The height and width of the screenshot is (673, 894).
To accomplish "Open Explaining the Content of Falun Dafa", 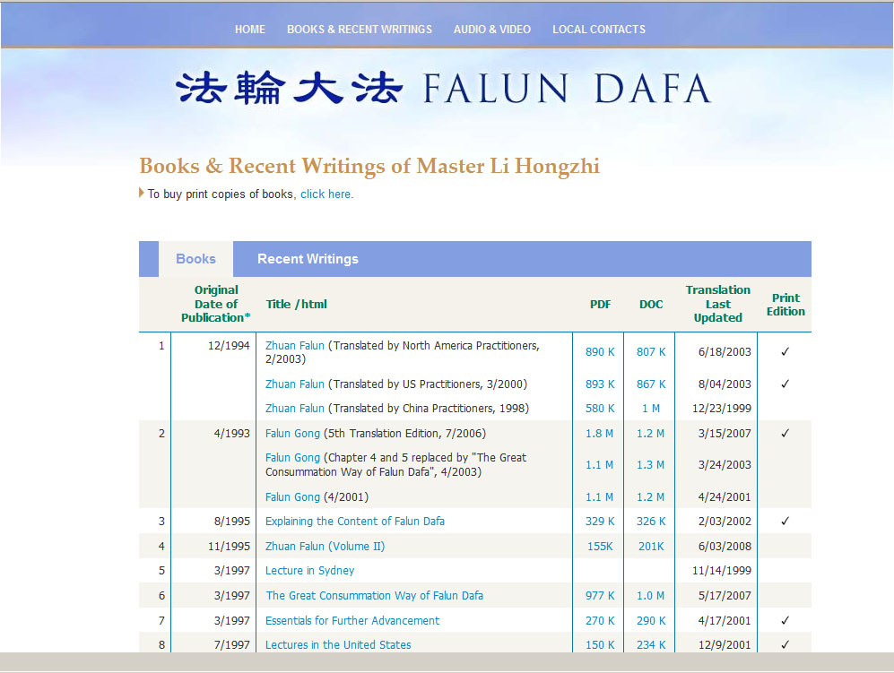I will 354,521.
